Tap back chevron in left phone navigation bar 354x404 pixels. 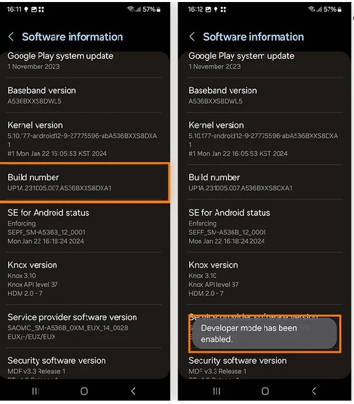click(133, 391)
